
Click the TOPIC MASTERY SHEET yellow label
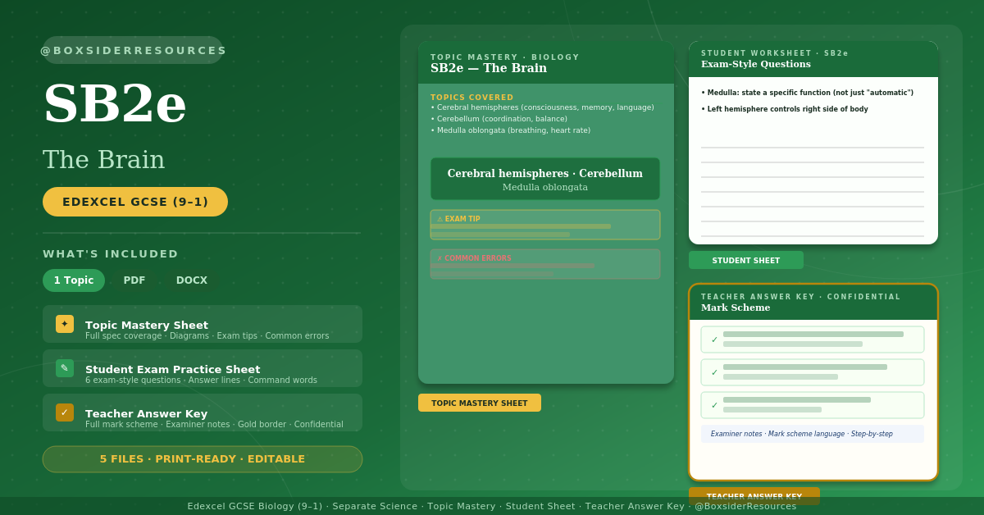point(480,403)
